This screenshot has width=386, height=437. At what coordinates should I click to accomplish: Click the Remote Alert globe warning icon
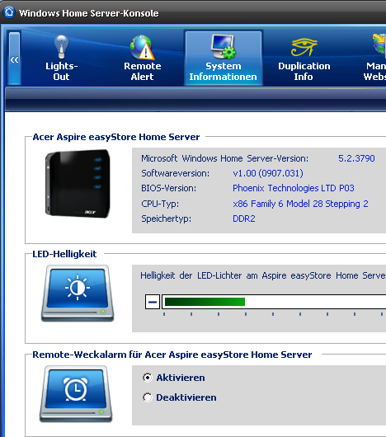tap(142, 47)
